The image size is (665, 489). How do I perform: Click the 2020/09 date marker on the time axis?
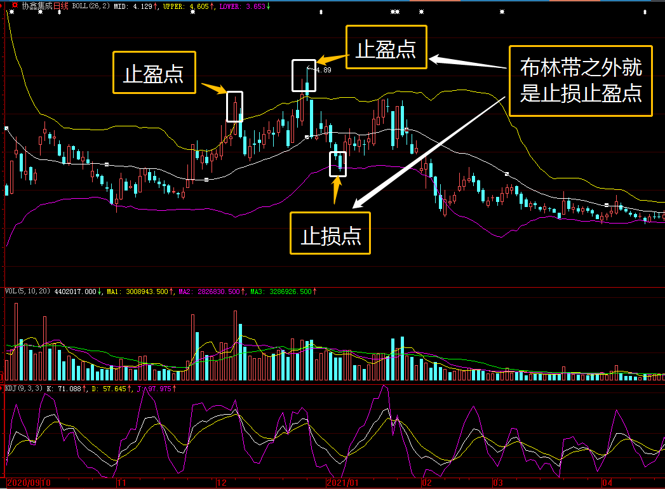click(x=24, y=483)
